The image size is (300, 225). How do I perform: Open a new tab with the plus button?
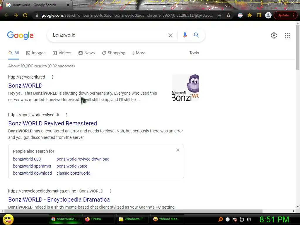pyautogui.click(x=79, y=5)
